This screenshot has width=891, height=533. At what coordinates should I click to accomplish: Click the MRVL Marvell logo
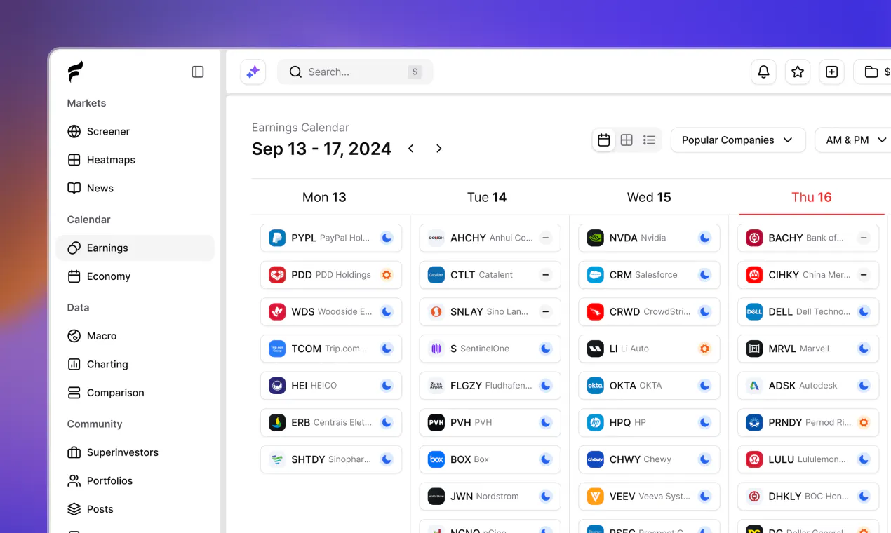pos(754,349)
